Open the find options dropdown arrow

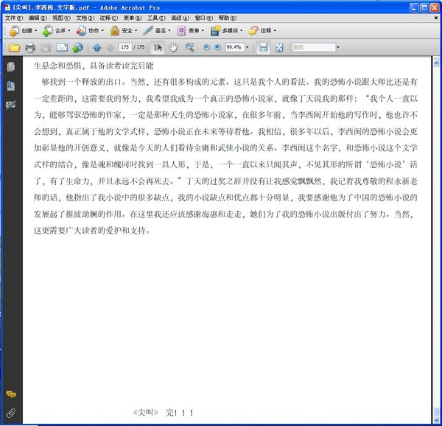338,47
